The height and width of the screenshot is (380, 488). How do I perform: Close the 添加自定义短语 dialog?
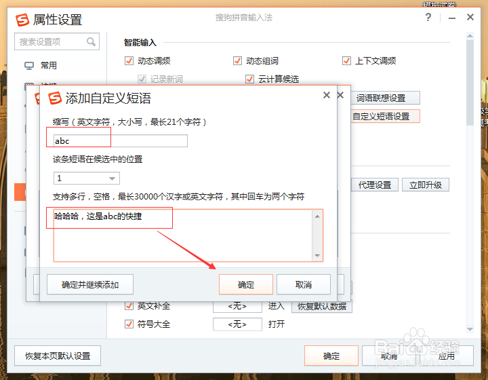327,95
